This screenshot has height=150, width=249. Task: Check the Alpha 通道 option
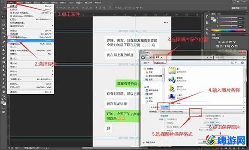pos(165,127)
